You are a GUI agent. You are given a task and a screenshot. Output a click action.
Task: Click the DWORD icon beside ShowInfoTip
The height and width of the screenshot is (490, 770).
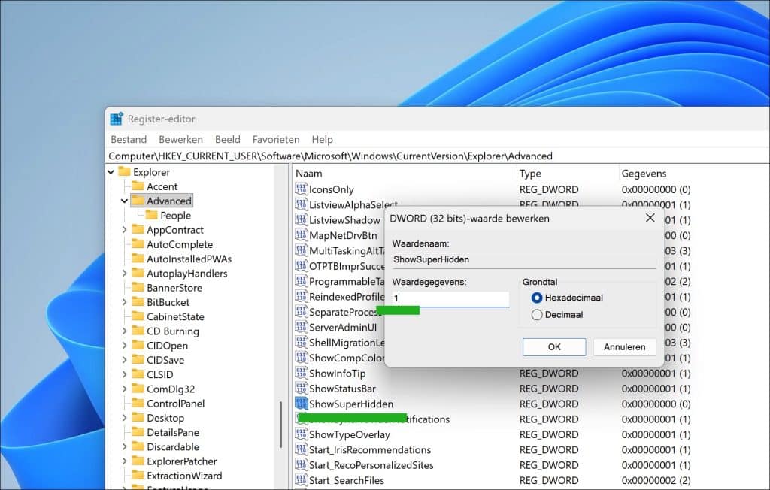(x=301, y=374)
